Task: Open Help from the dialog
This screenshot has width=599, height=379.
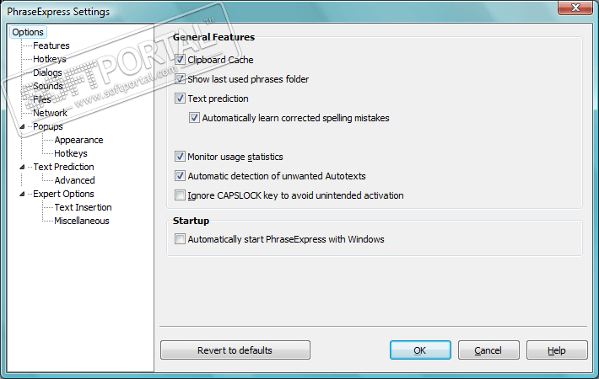Action: click(557, 350)
